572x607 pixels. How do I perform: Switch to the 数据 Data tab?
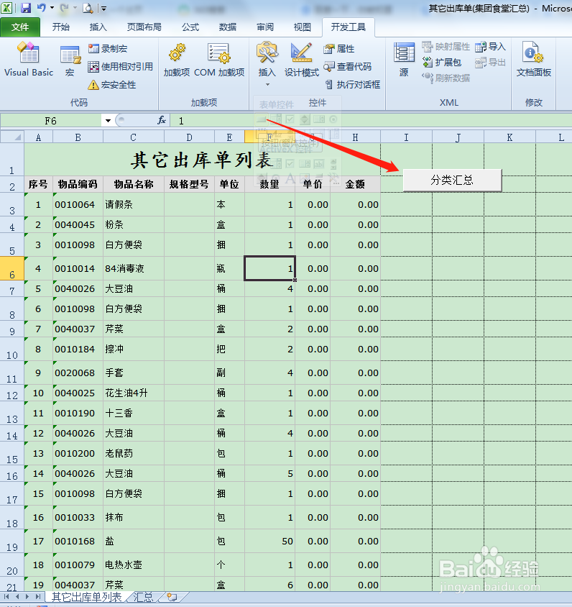point(227,27)
